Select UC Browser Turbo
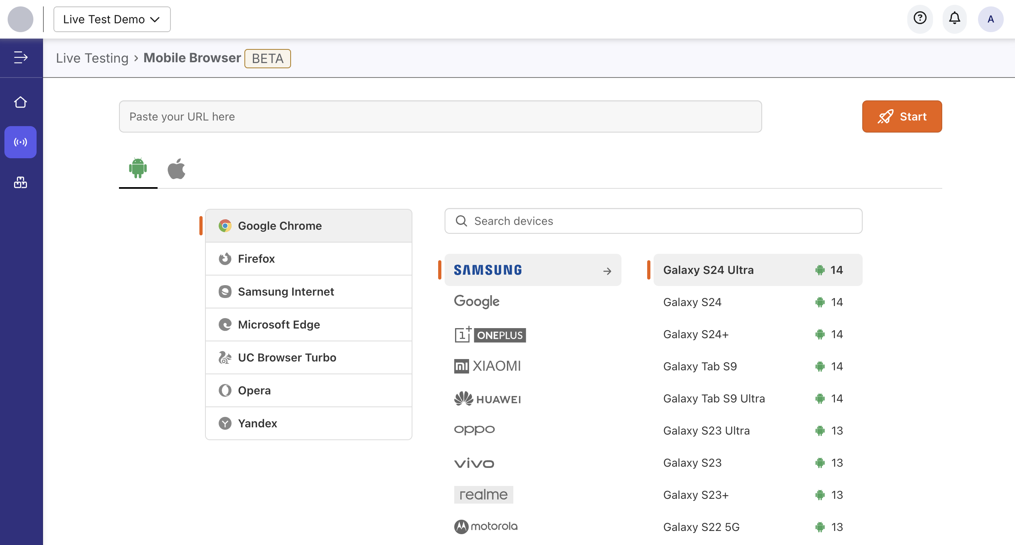 (x=309, y=357)
